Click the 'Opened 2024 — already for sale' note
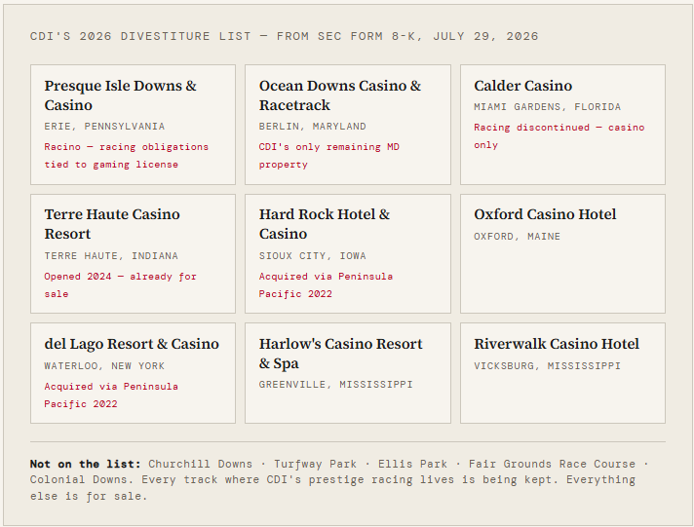Screen dimensions: 694x527 click(x=120, y=285)
